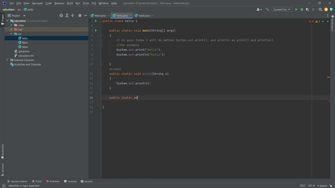Viewport: 335px width, 188px height.
Task: Open Notifications bell on the right stripe
Action: click(332, 16)
